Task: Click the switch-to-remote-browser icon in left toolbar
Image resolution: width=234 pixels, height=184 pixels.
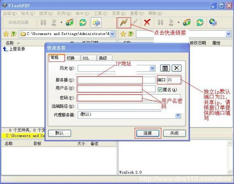Action: pyautogui.click(x=96, y=23)
